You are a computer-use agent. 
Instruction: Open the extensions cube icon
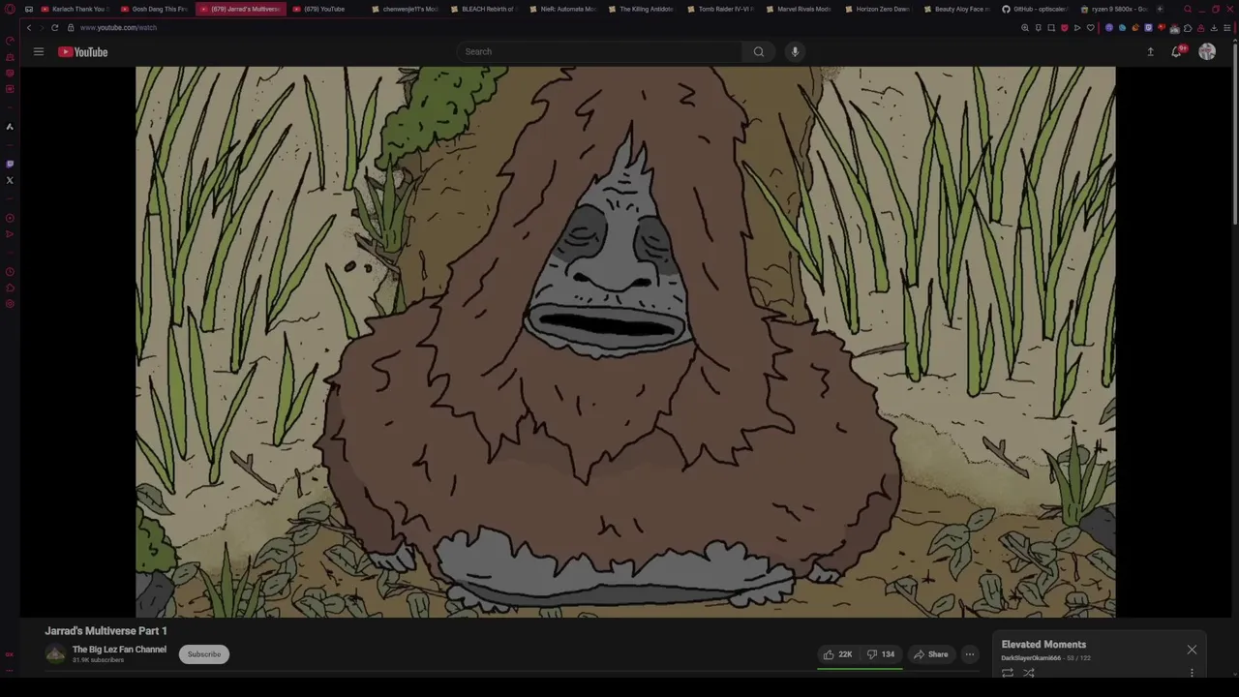1188,28
